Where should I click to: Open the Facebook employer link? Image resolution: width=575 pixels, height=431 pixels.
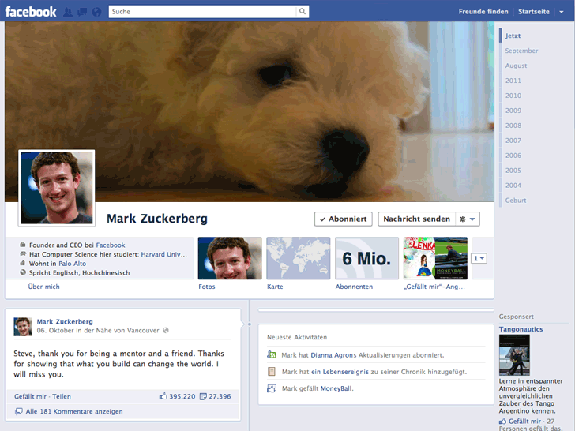coord(111,245)
